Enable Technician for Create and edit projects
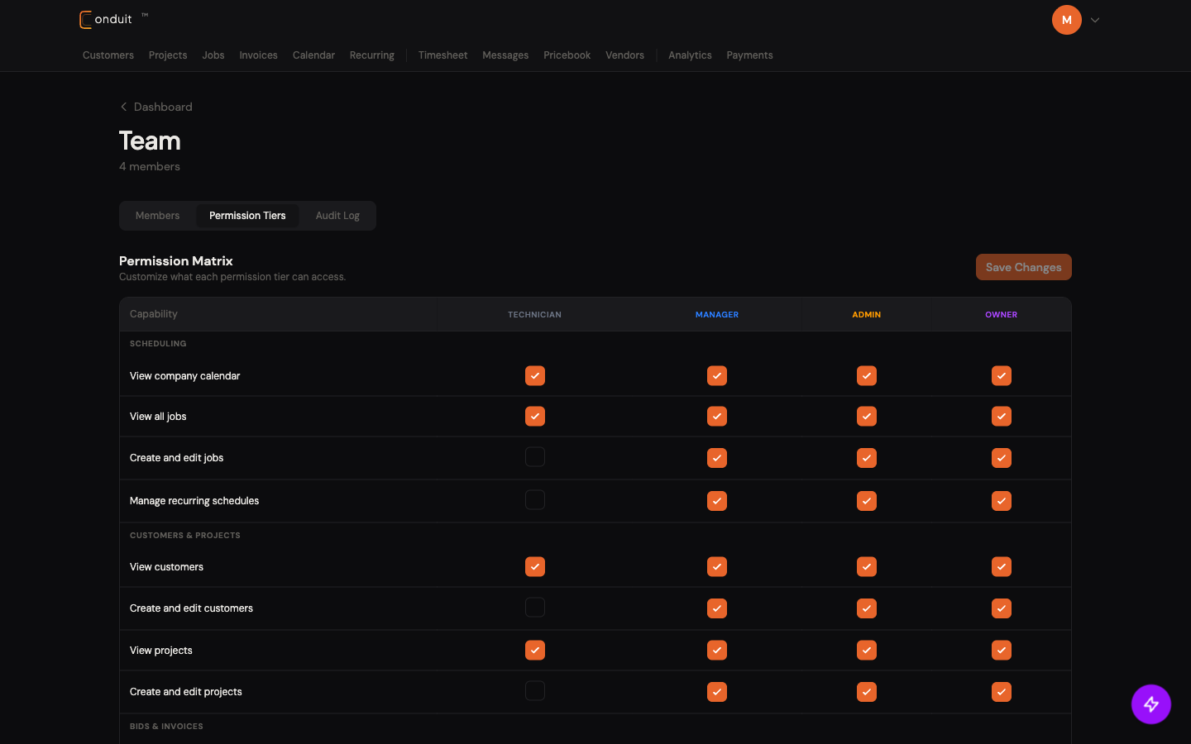Viewport: 1191px width, 744px height. tap(535, 691)
